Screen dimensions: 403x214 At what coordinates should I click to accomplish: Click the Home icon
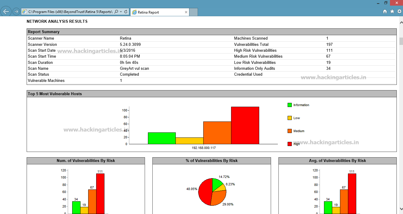[385, 12]
